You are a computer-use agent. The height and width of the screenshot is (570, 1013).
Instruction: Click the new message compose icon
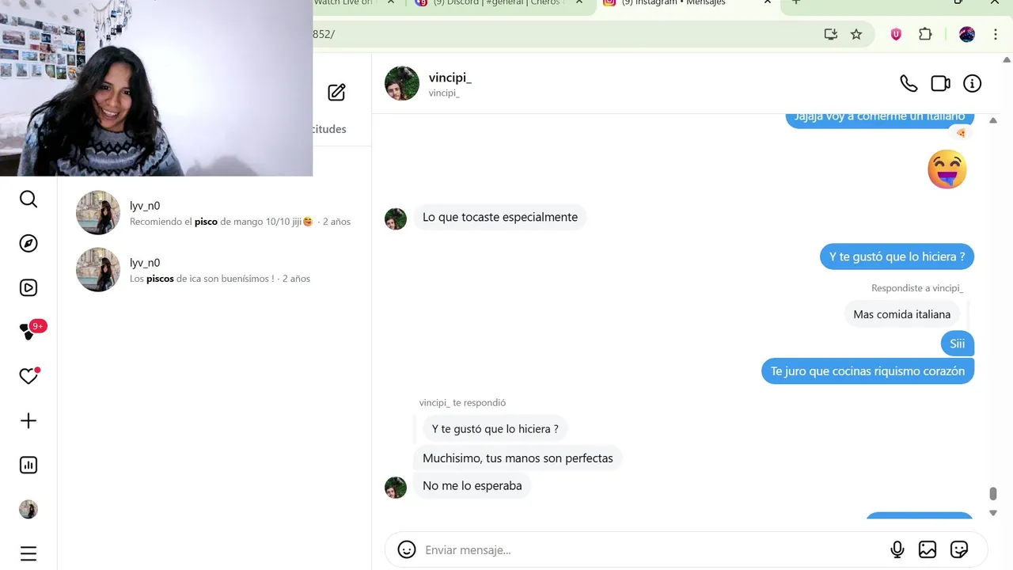336,93
